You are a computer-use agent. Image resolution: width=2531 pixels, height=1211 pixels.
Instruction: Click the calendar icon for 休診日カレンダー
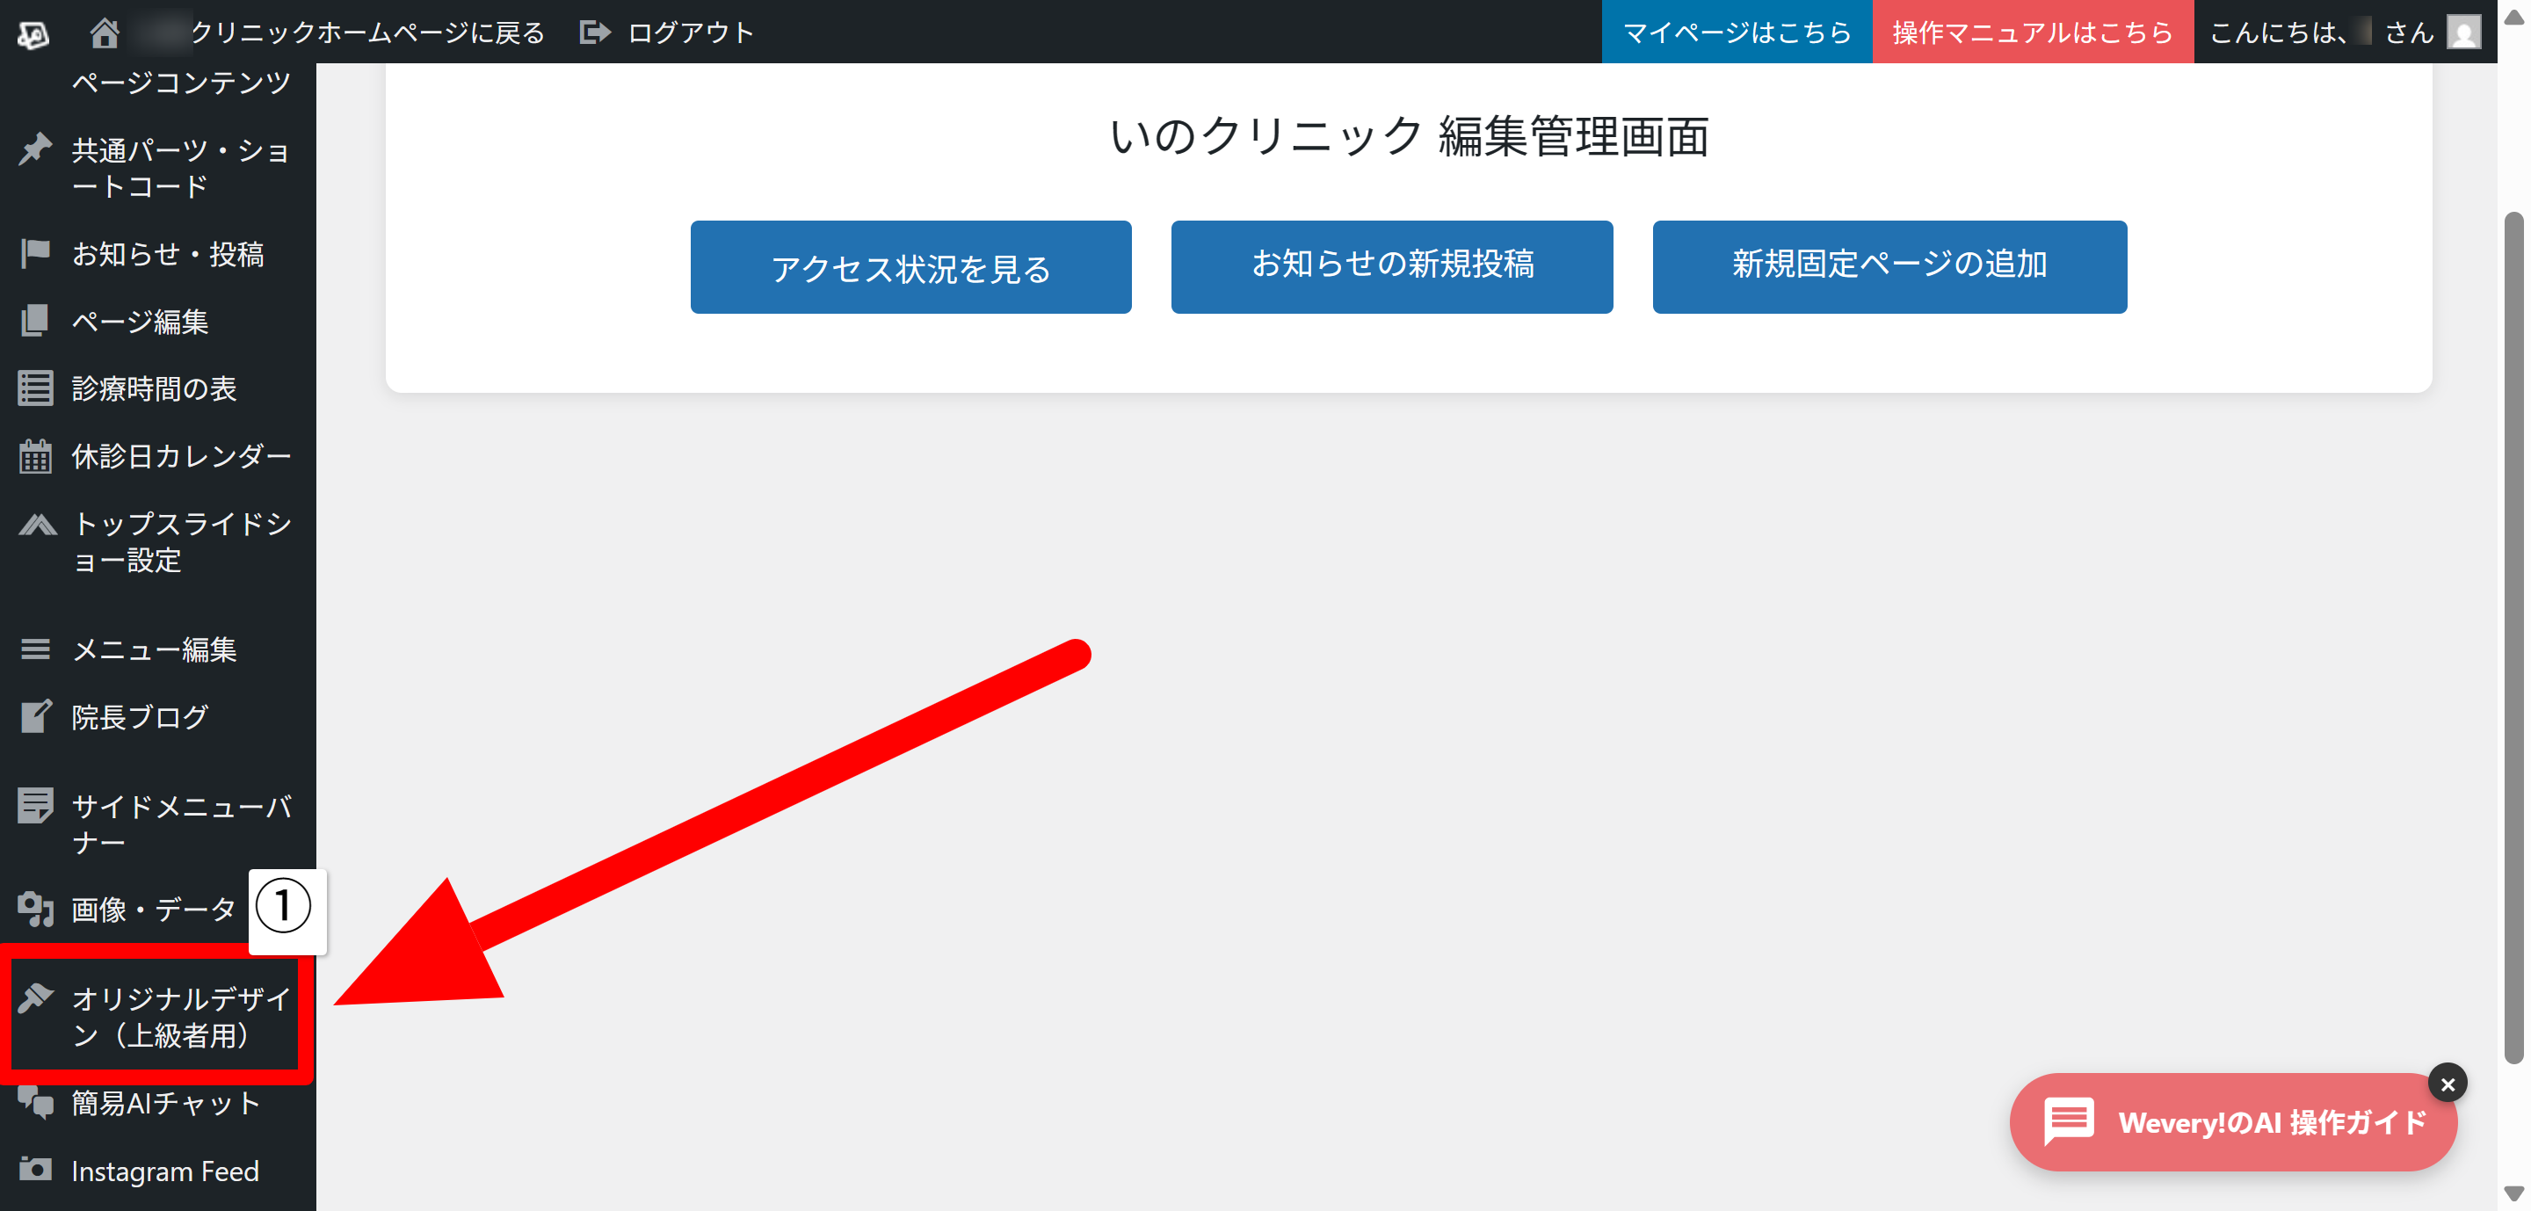[x=35, y=456]
